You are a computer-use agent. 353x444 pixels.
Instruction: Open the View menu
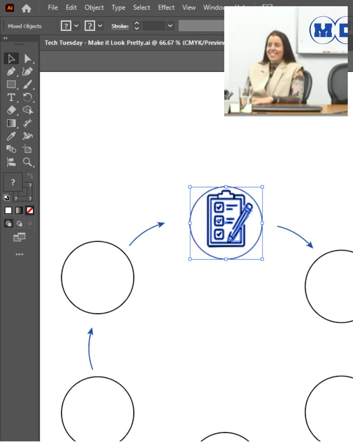pos(189,7)
